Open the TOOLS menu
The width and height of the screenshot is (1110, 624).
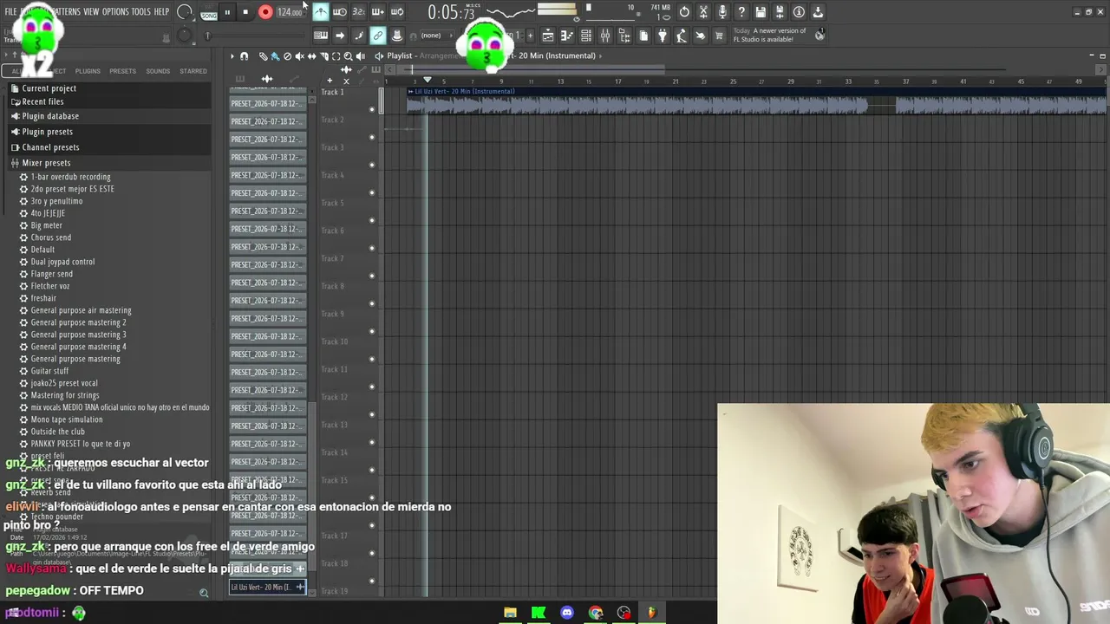click(141, 12)
